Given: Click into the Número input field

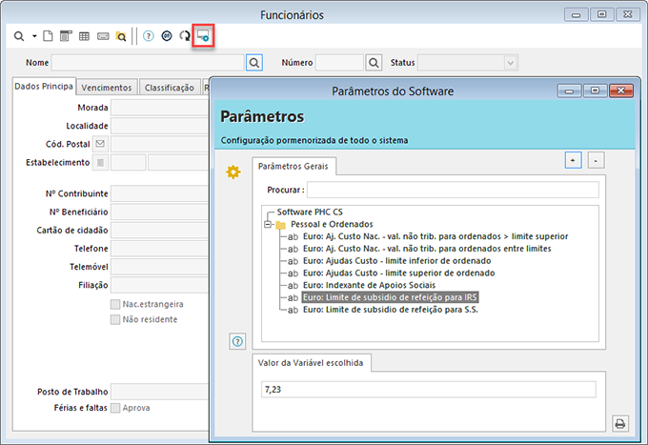Looking at the screenshot, I should coord(339,63).
